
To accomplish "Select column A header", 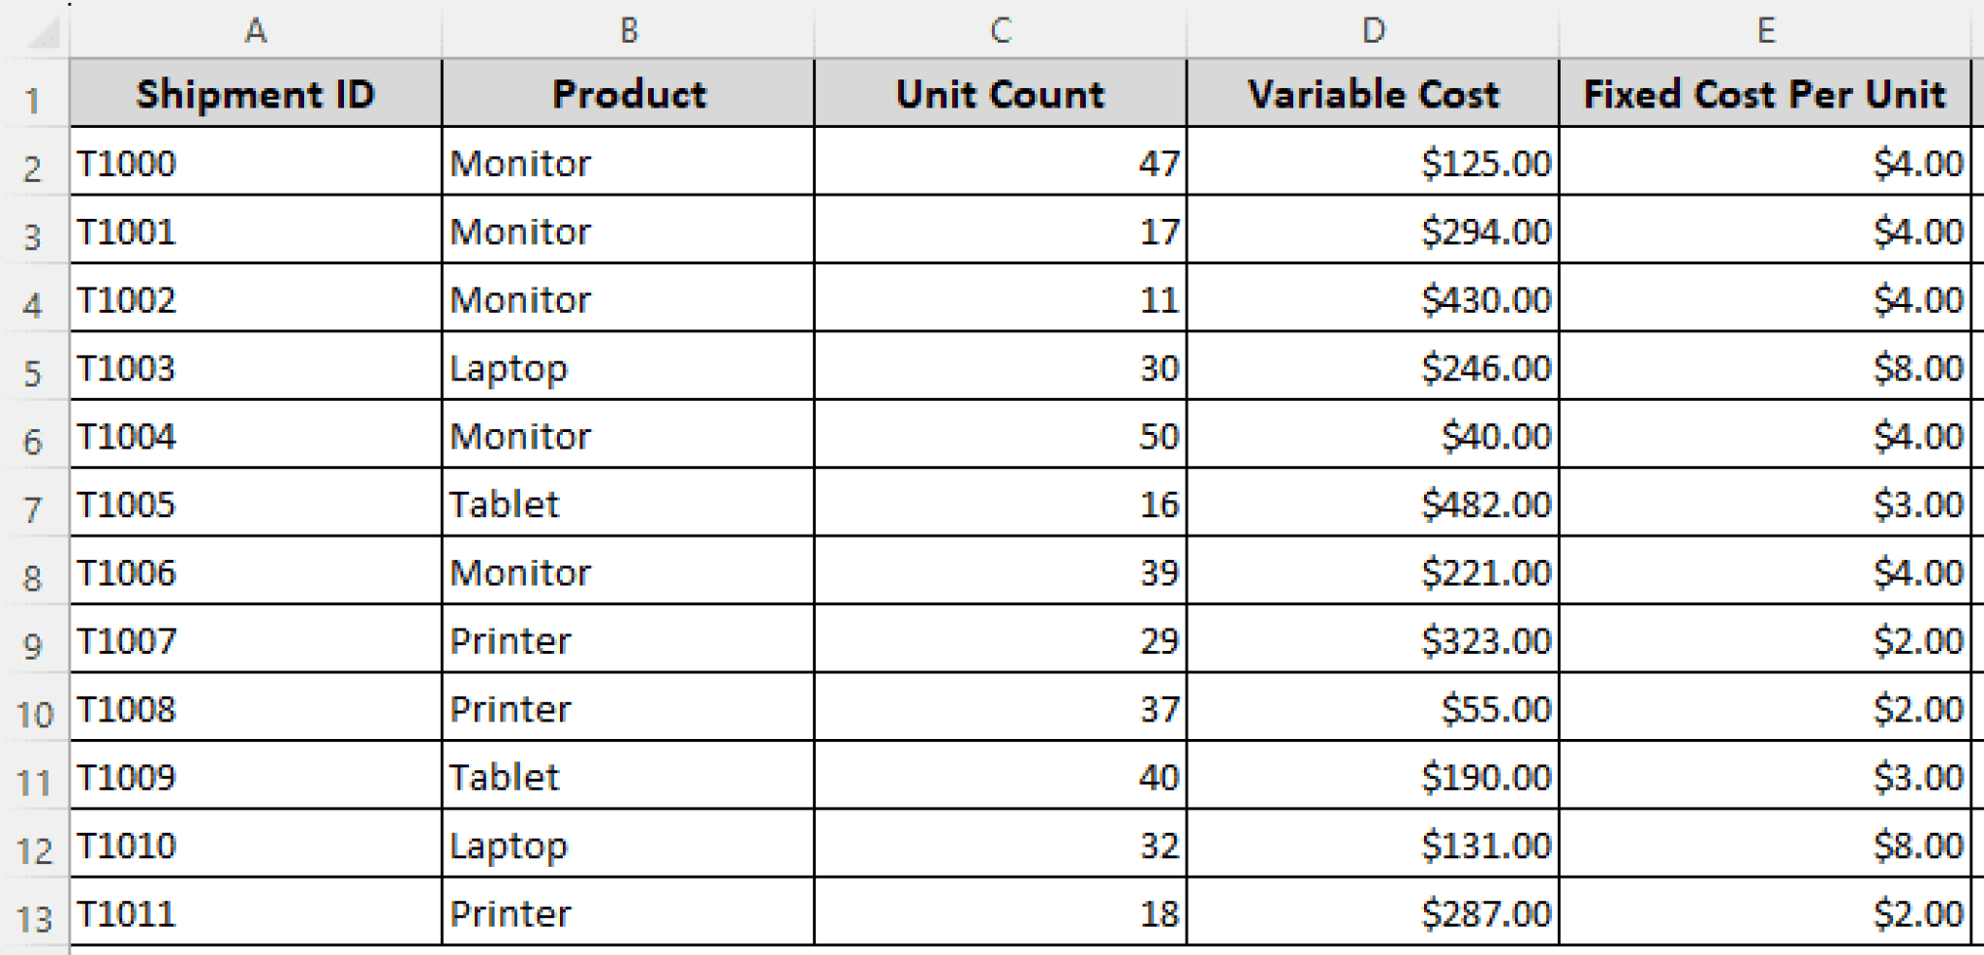I will (256, 30).
